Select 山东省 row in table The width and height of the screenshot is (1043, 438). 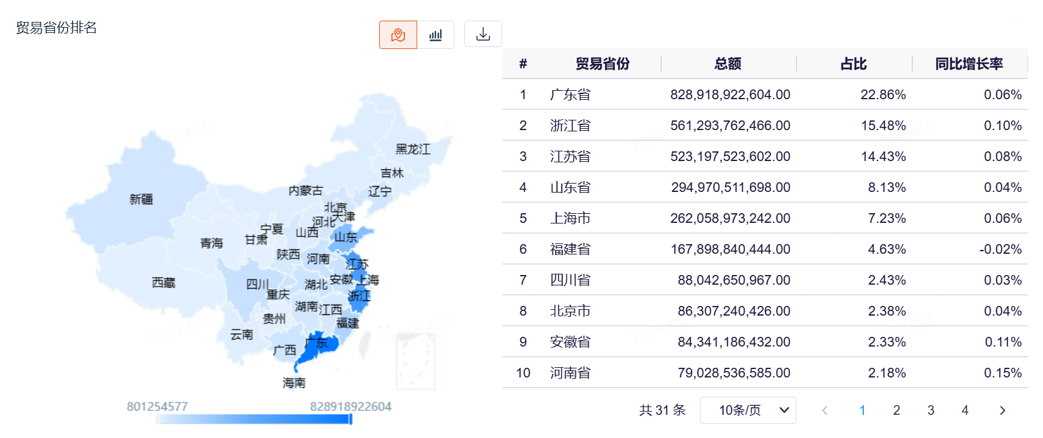765,187
